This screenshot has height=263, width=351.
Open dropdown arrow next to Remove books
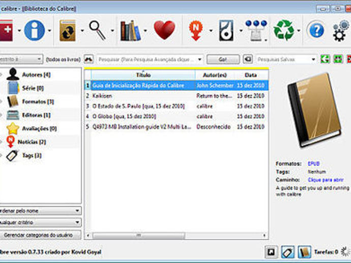299,30
